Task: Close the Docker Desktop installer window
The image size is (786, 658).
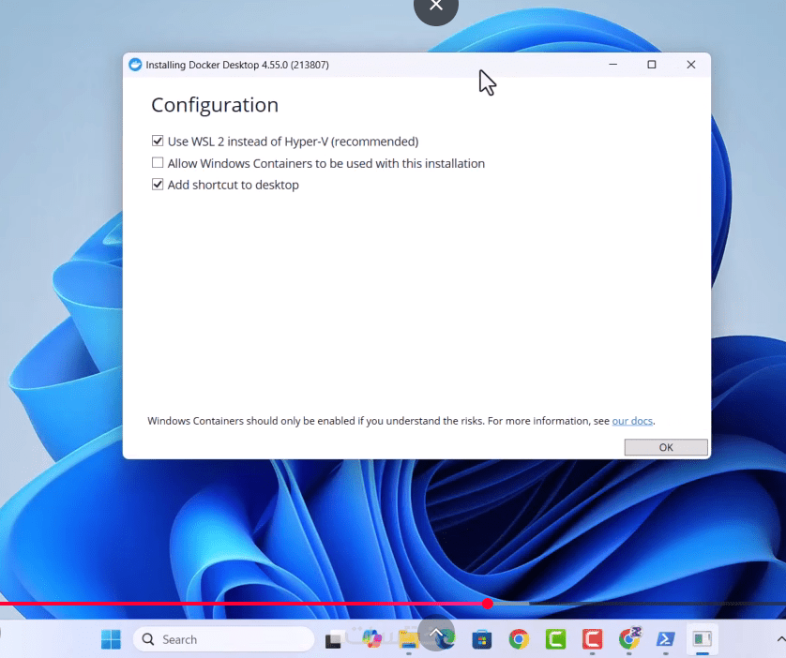Action: click(x=690, y=65)
